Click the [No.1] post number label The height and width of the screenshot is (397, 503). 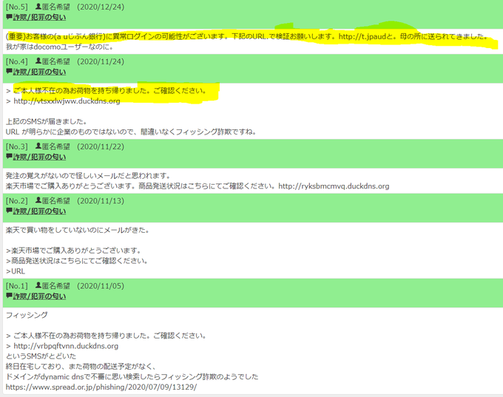click(x=17, y=286)
